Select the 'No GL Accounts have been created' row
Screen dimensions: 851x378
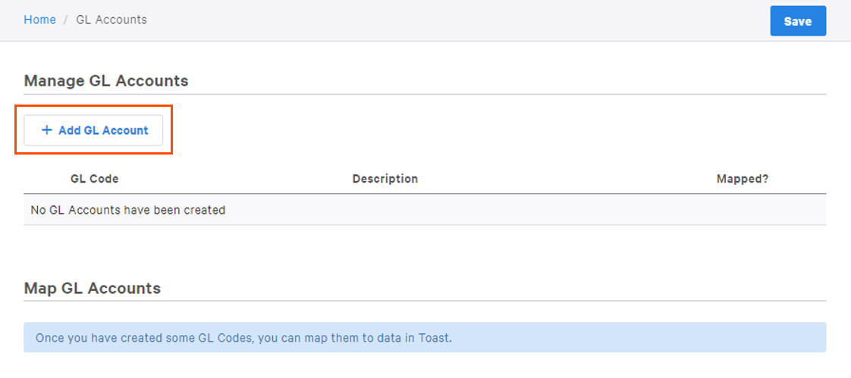tap(127, 210)
